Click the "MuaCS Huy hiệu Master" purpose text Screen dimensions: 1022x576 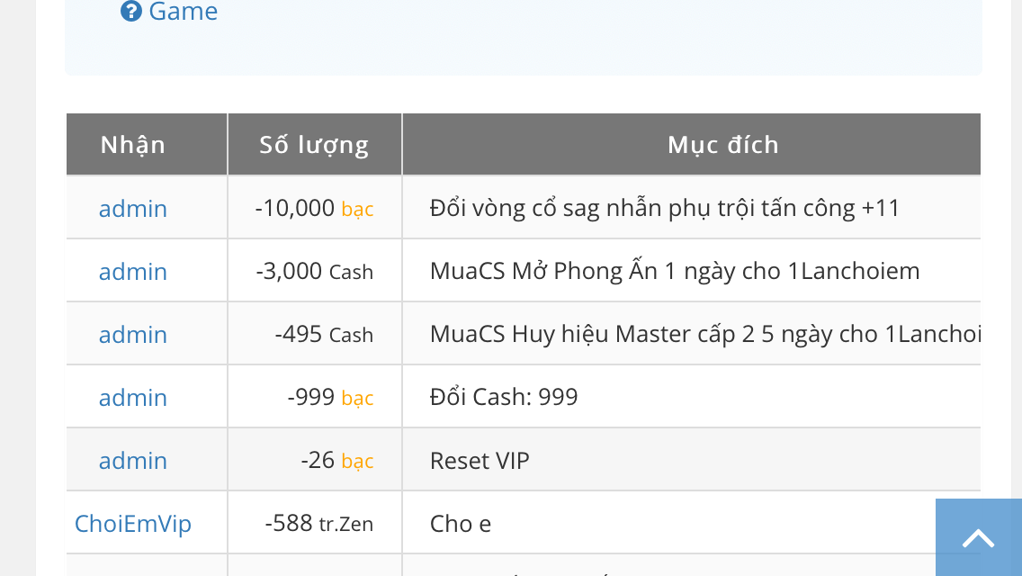click(704, 335)
